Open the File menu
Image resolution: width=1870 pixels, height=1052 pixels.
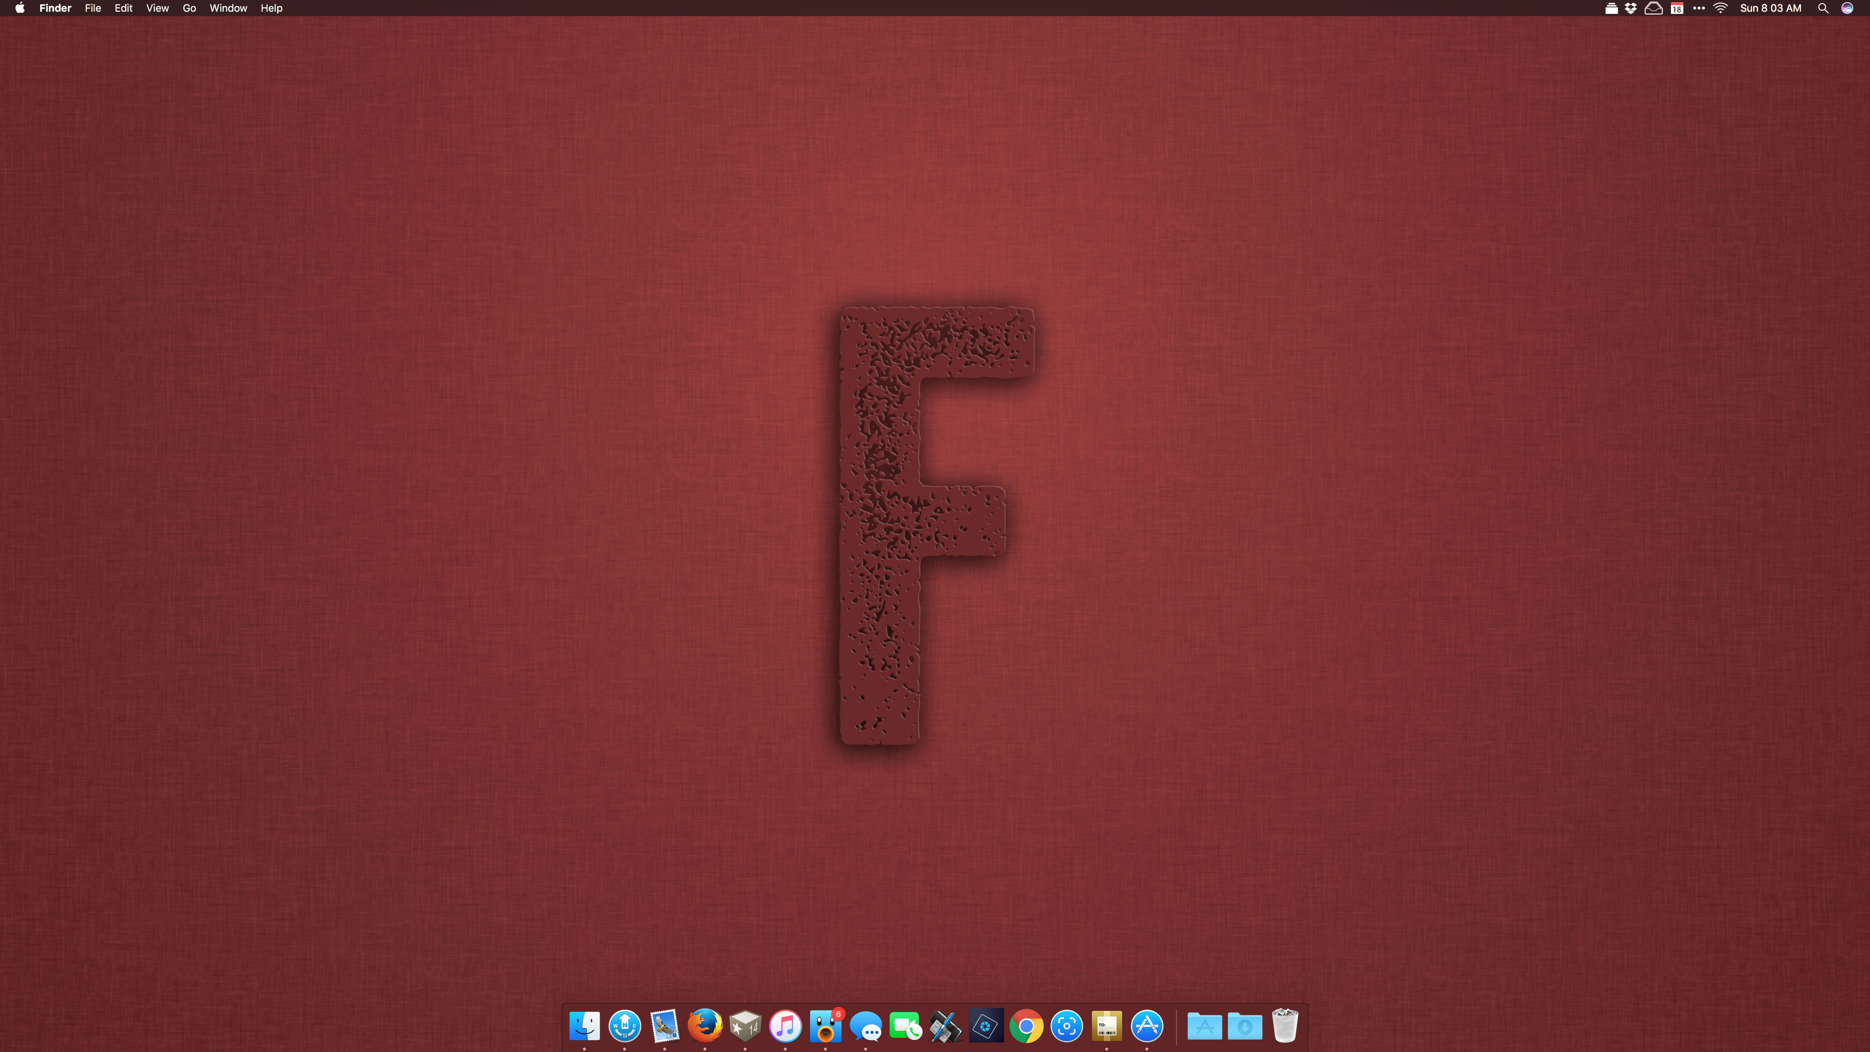click(93, 8)
